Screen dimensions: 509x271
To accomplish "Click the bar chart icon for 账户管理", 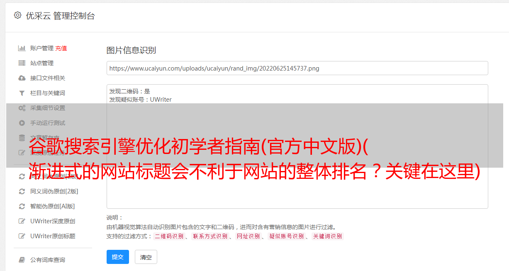I will [x=22, y=48].
